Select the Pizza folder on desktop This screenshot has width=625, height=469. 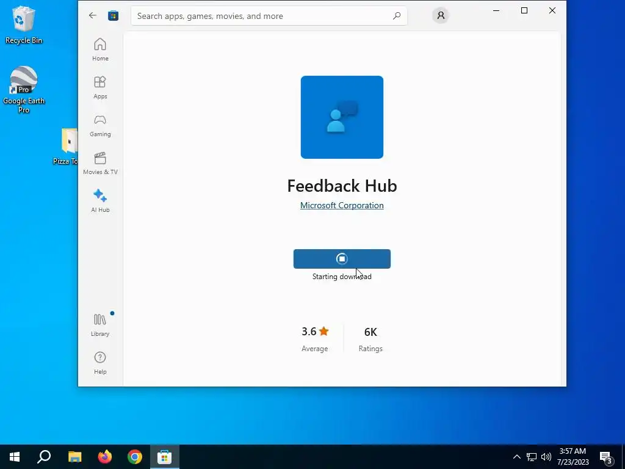(x=66, y=147)
